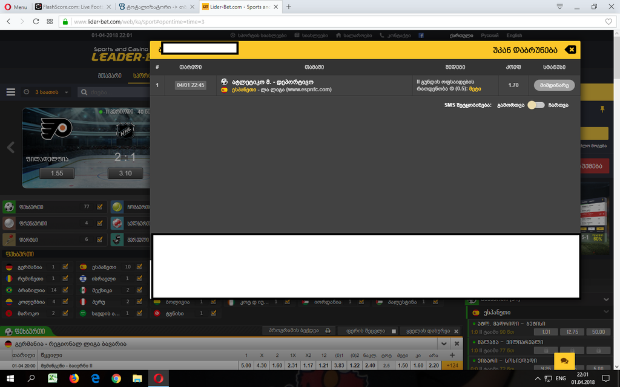
Task: Open the Facebook icon in top bar
Action: click(x=421, y=36)
